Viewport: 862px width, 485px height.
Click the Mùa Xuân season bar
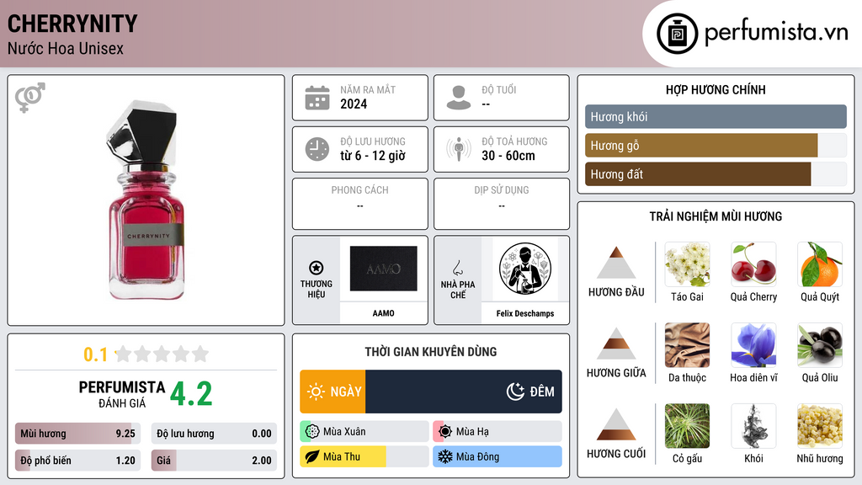coord(364,432)
